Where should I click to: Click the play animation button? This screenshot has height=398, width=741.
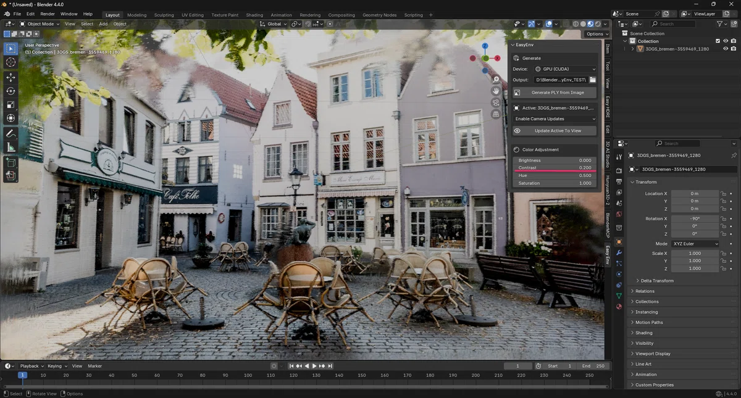point(314,366)
